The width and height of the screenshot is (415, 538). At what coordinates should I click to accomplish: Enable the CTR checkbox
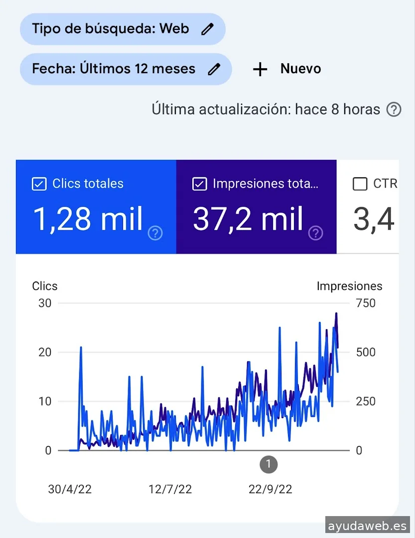pos(360,184)
